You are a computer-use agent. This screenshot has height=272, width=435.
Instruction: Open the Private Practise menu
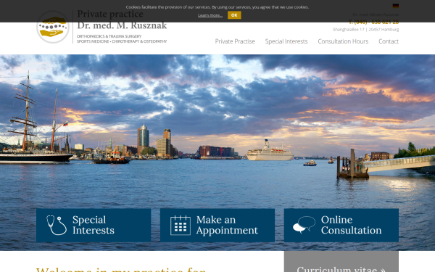pos(235,41)
